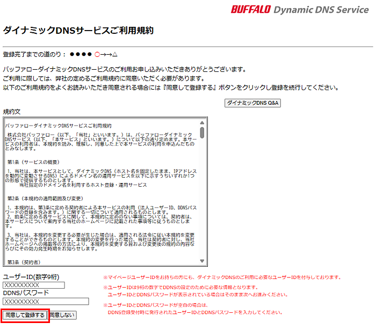This screenshot has height=330, width=376.
Task: Click the ユーザーID(数字9桁) label
Action: 31,277
